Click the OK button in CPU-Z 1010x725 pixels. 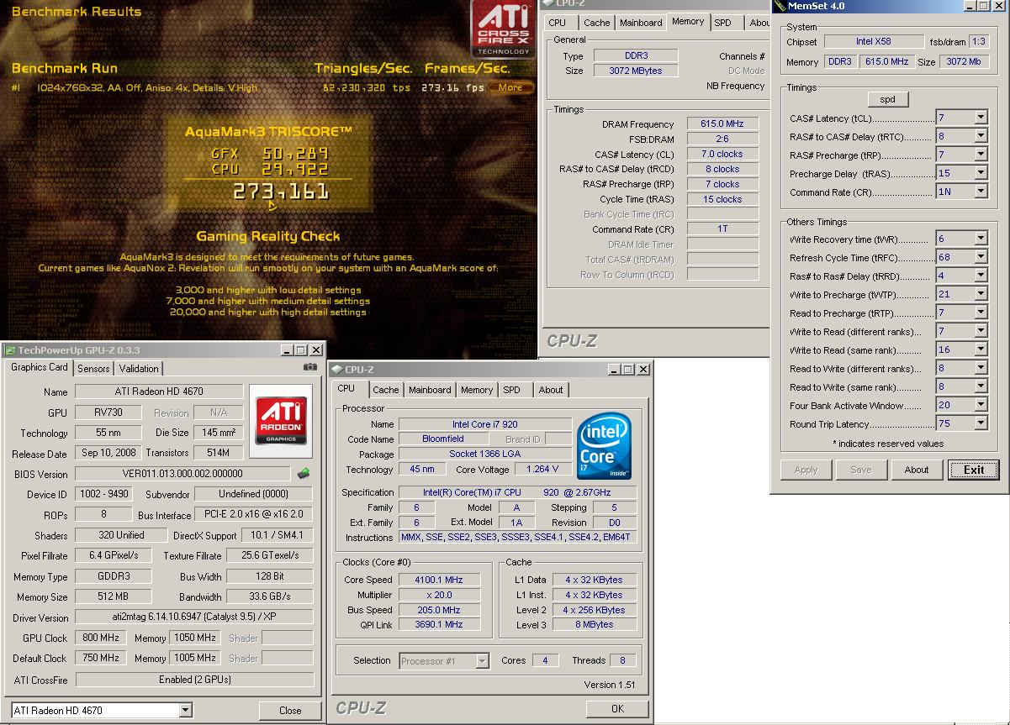617,709
